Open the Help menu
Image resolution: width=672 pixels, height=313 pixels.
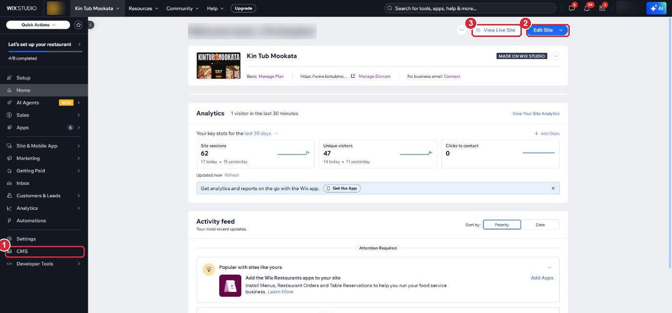(215, 8)
